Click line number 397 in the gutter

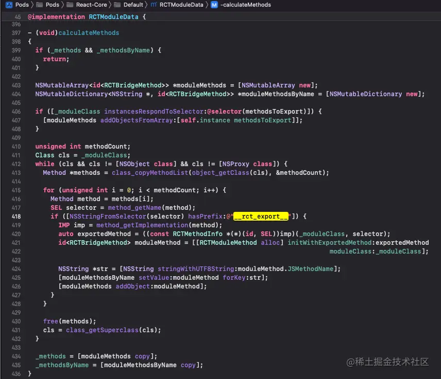coord(16,33)
